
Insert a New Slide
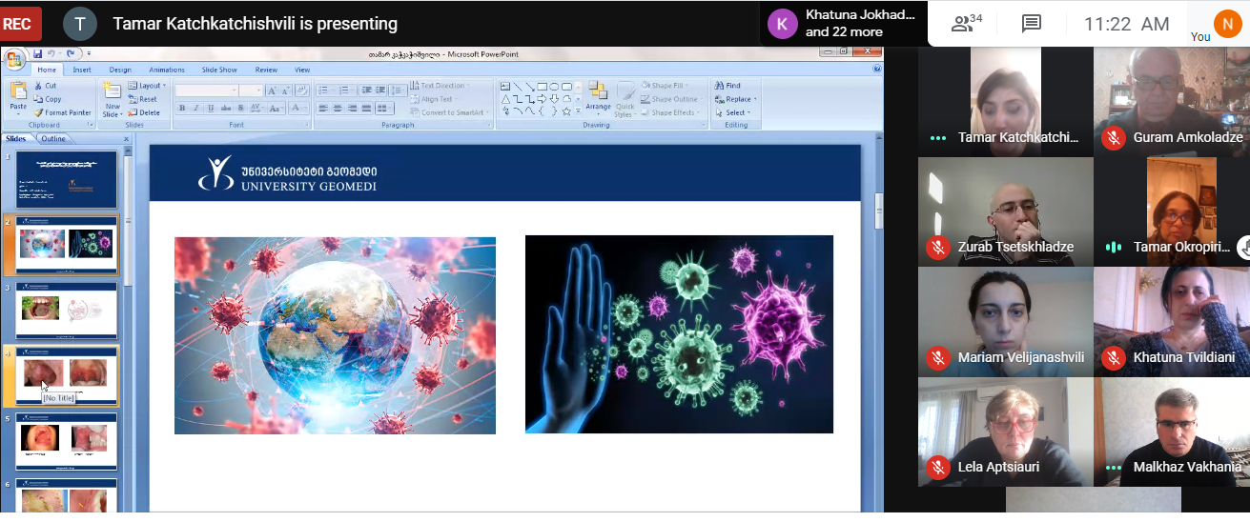point(113,99)
